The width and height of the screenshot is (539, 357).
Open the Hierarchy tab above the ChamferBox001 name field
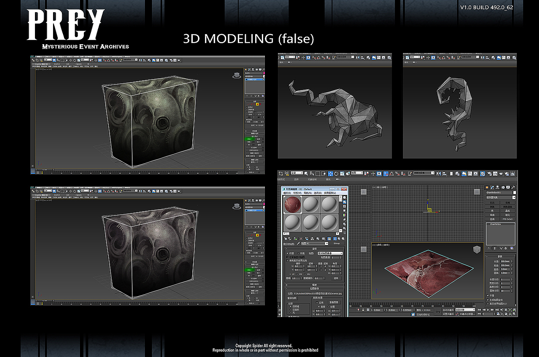tap(498, 187)
